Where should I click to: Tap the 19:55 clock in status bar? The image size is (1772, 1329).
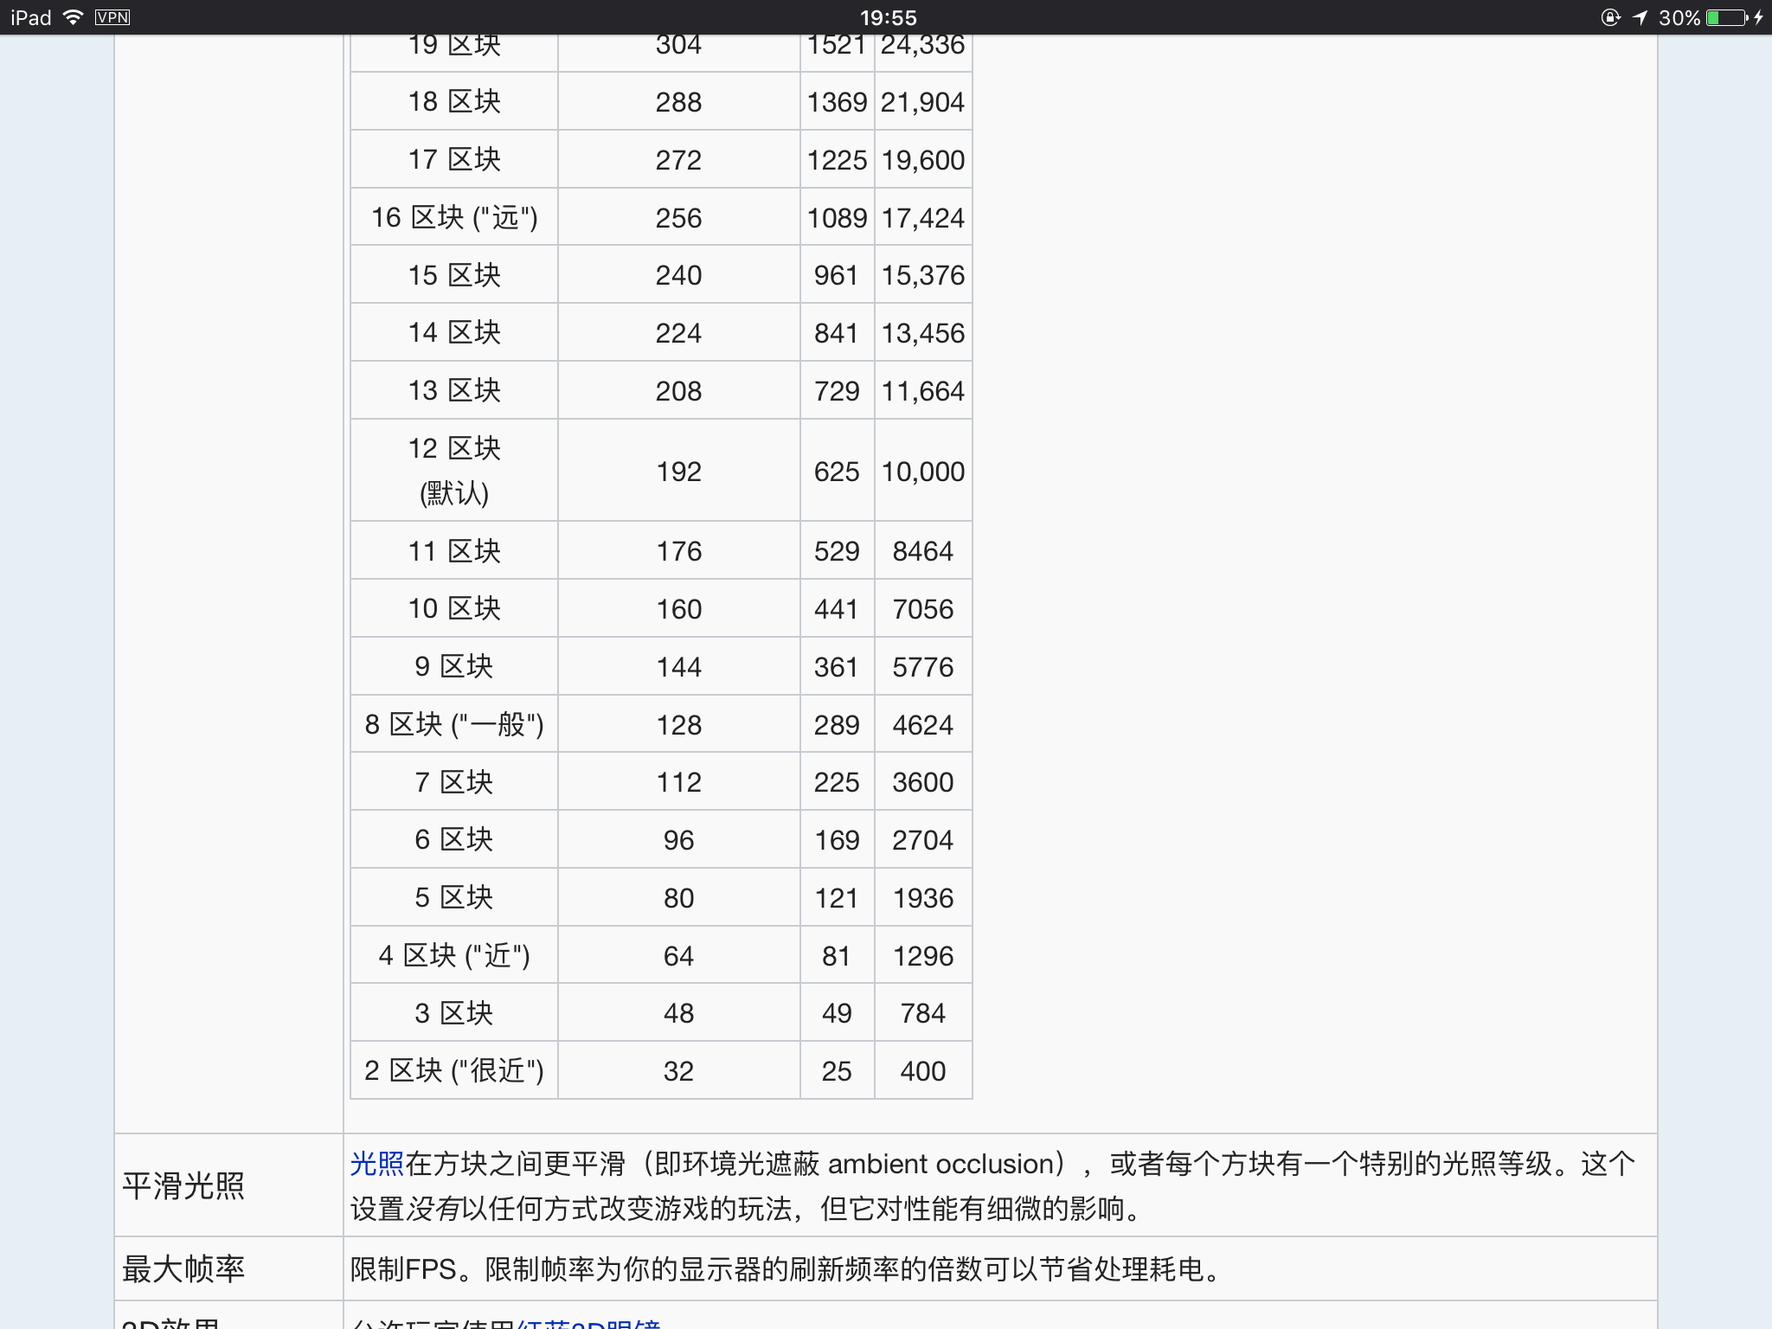888,17
